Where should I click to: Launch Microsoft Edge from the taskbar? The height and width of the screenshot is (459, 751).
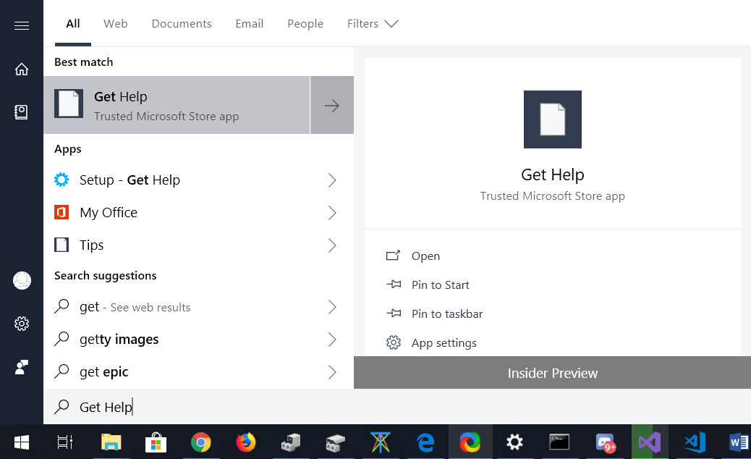pos(425,442)
